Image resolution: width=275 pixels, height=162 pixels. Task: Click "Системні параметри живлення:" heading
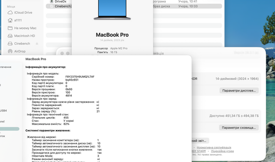pos(48,131)
